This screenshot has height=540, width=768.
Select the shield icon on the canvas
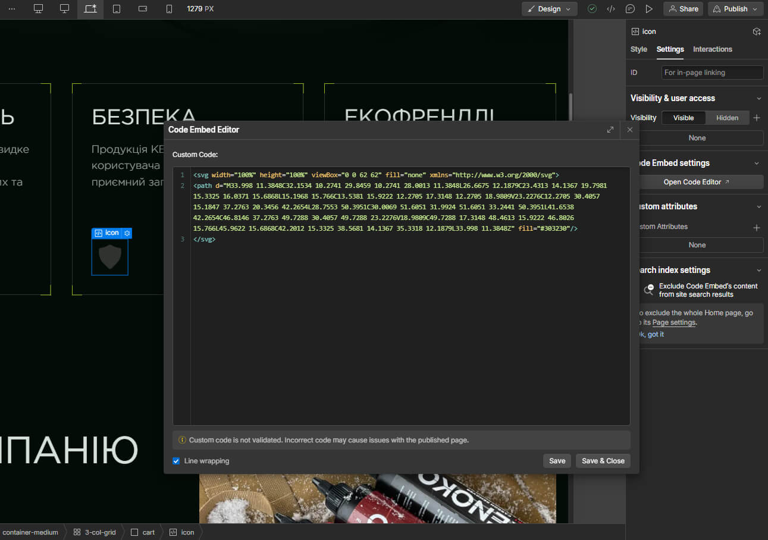click(110, 257)
